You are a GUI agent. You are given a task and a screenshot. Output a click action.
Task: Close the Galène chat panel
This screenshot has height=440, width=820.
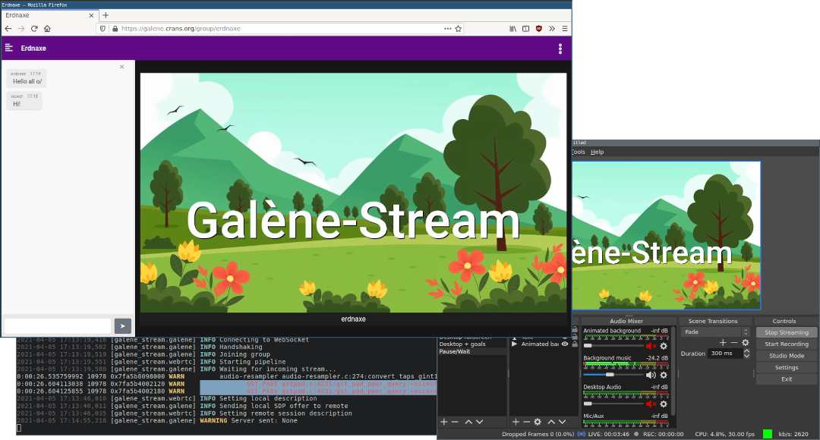(x=121, y=67)
